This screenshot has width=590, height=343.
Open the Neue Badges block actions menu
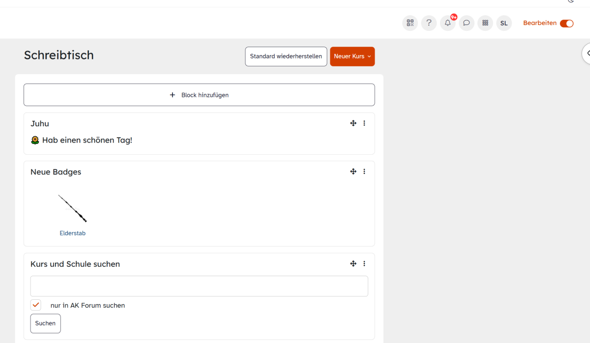click(x=364, y=171)
